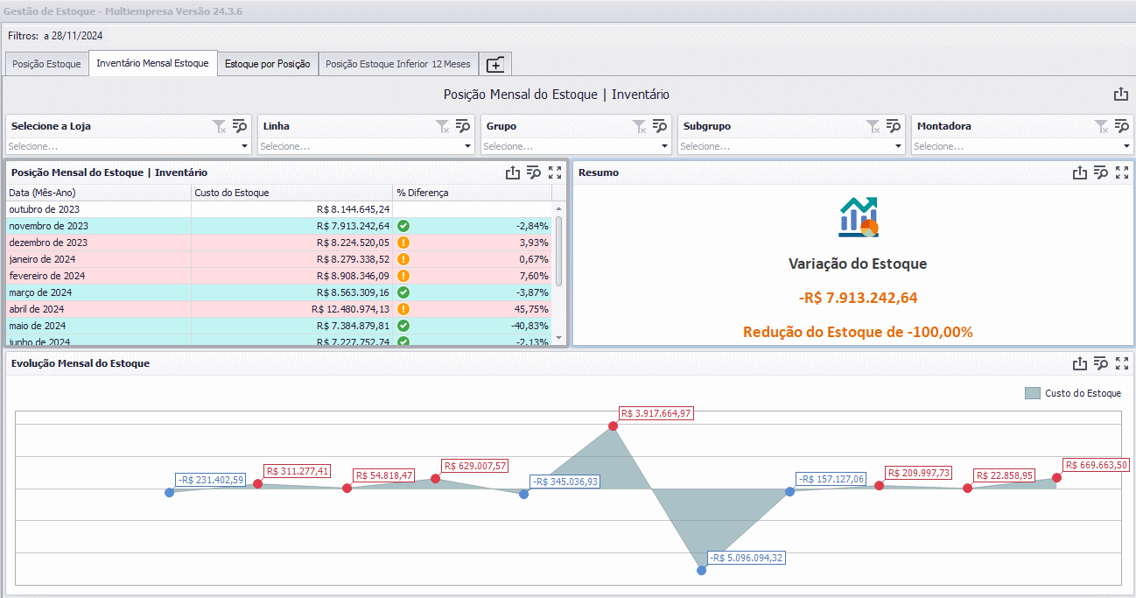
Task: Maximize the Resumo panel
Action: tap(1122, 172)
